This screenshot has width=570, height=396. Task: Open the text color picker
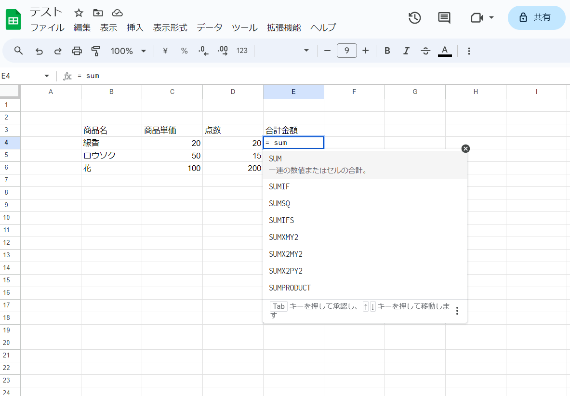pyautogui.click(x=445, y=51)
